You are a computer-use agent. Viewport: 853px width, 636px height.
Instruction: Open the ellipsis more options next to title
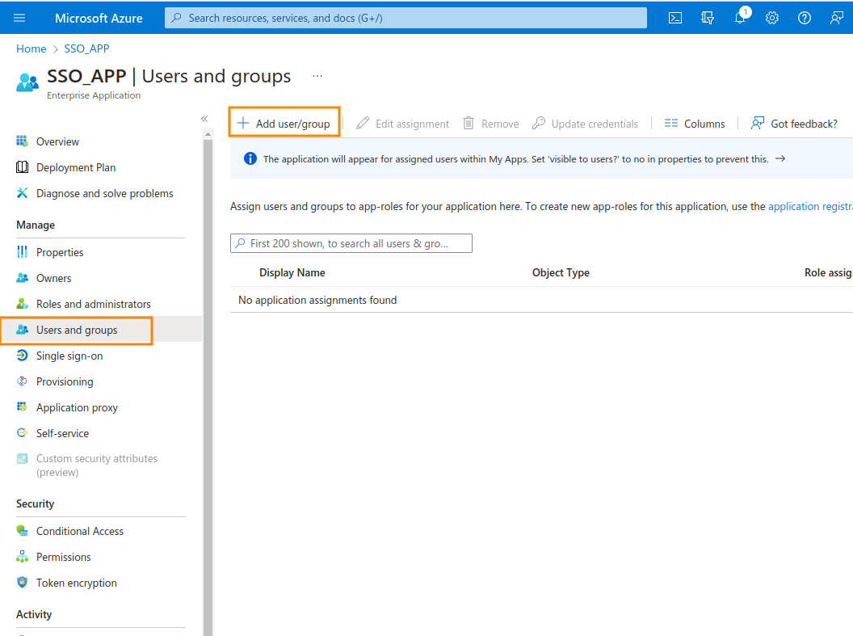(x=317, y=76)
